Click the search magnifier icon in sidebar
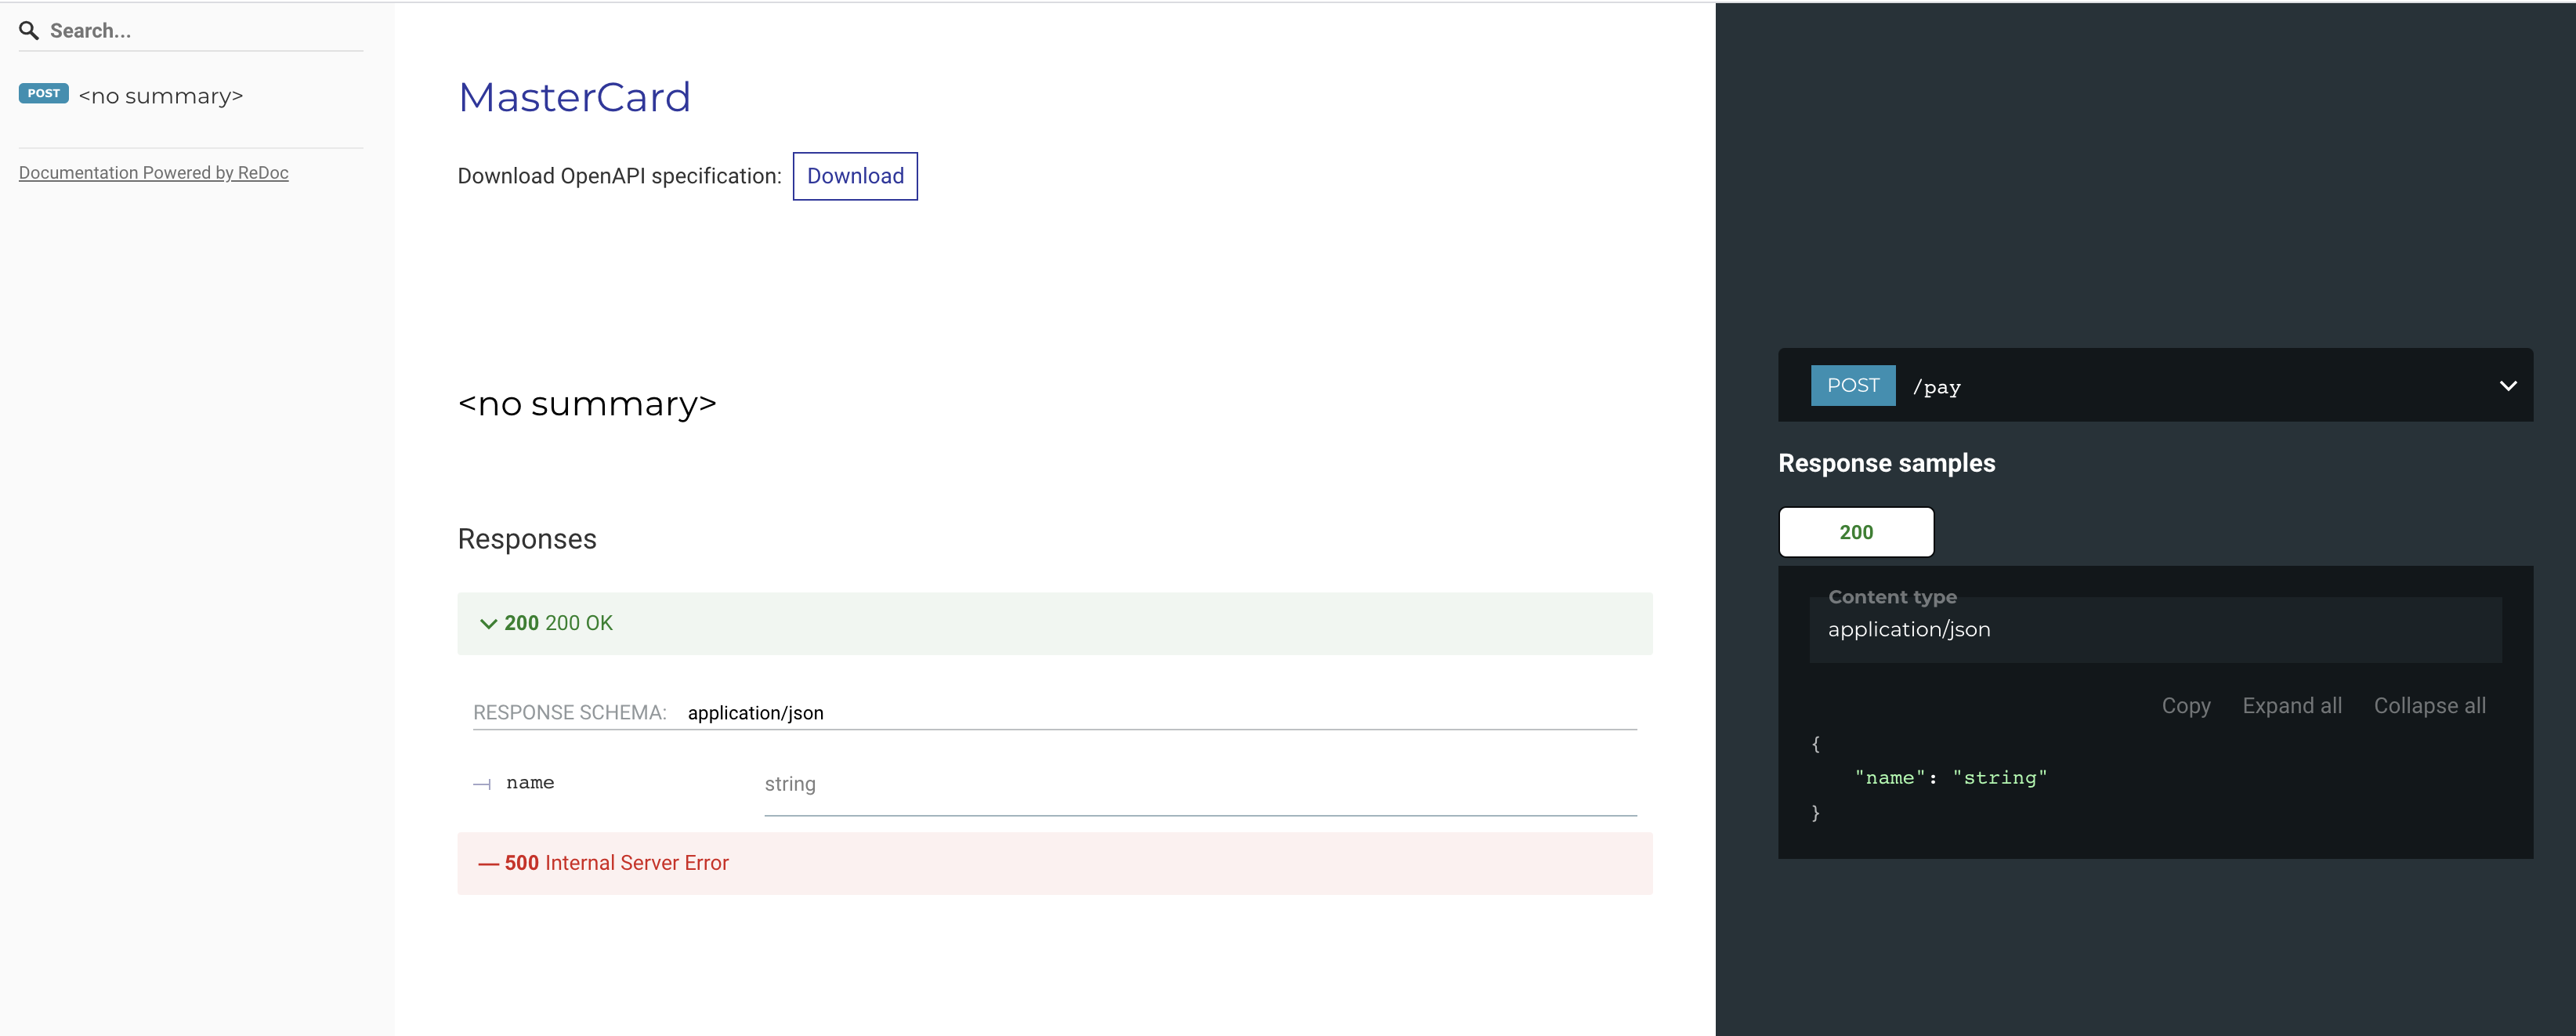The height and width of the screenshot is (1036, 2576). click(29, 30)
